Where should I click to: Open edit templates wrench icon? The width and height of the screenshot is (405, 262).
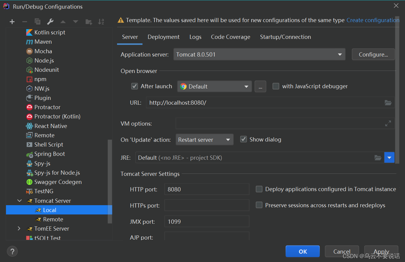(50, 22)
